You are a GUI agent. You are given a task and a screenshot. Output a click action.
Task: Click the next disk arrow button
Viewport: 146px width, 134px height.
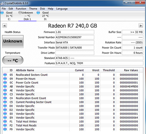(141, 26)
